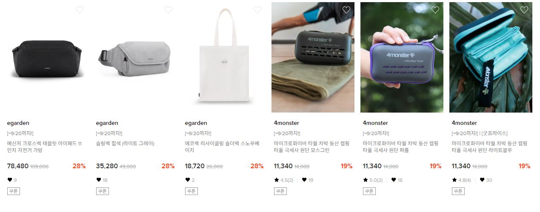Open 4.5 star rating of moss green towel

(x=284, y=180)
